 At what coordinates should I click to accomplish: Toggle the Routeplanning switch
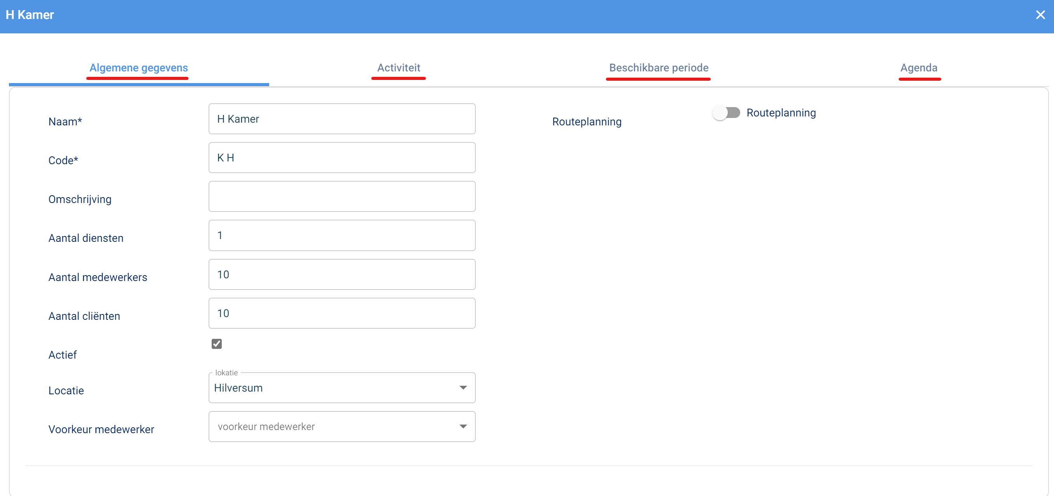tap(726, 113)
